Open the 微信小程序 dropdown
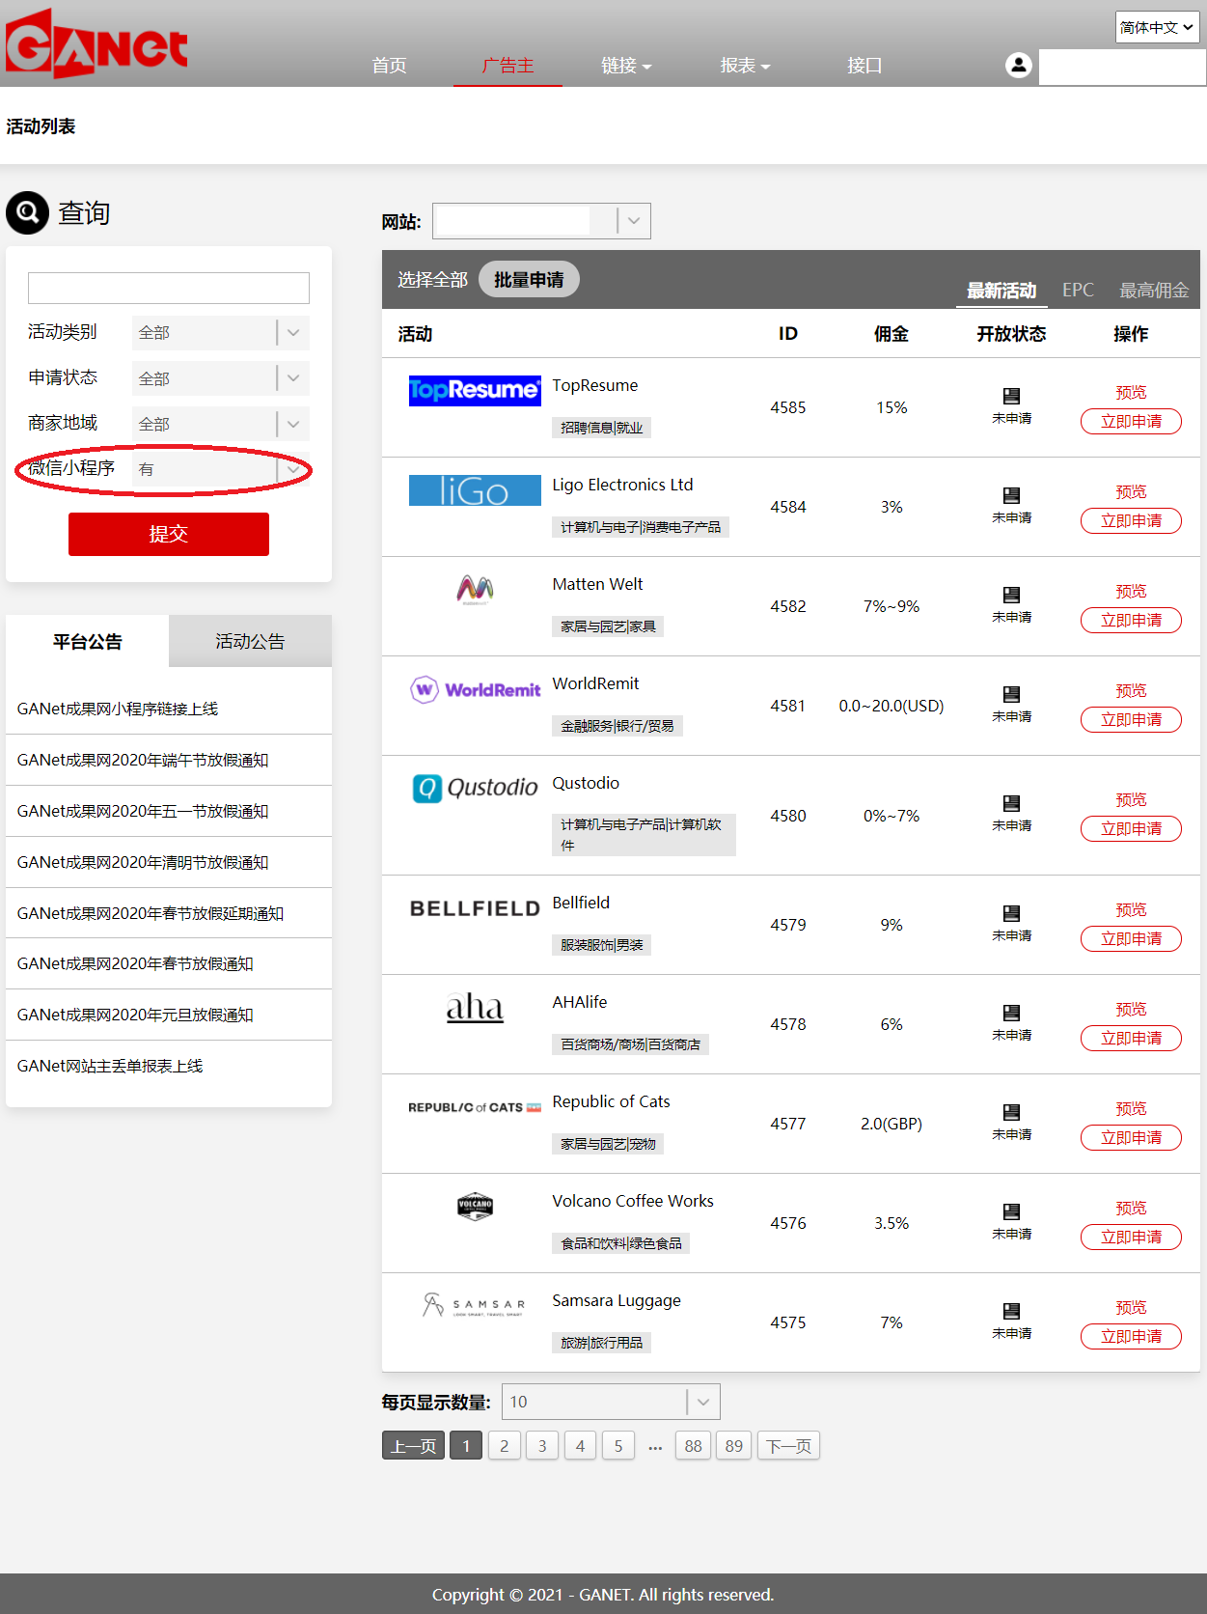Screen dimensions: 1207x1614 pos(221,469)
